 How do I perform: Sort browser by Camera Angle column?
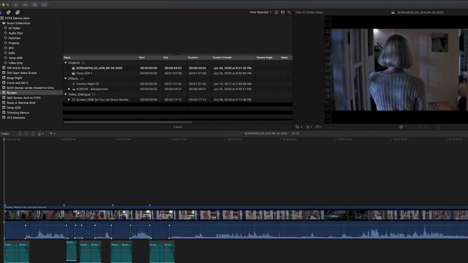[267, 57]
